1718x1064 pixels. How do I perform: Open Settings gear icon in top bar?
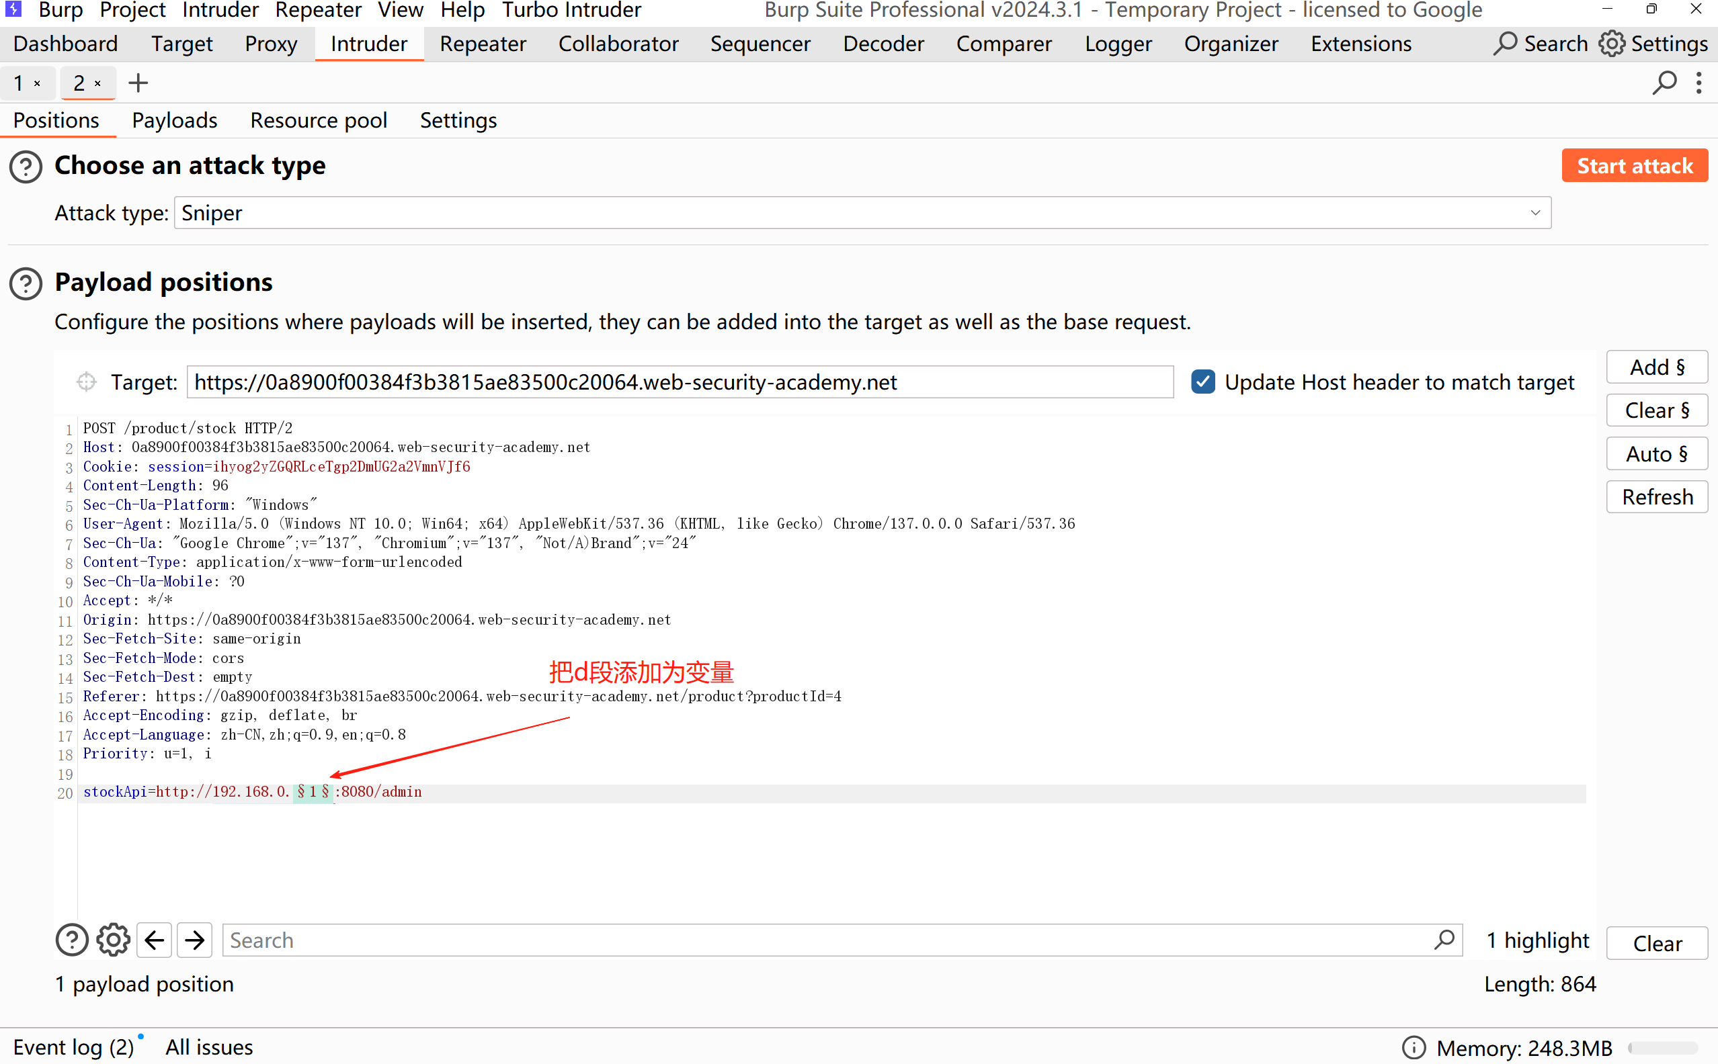pyautogui.click(x=1612, y=44)
